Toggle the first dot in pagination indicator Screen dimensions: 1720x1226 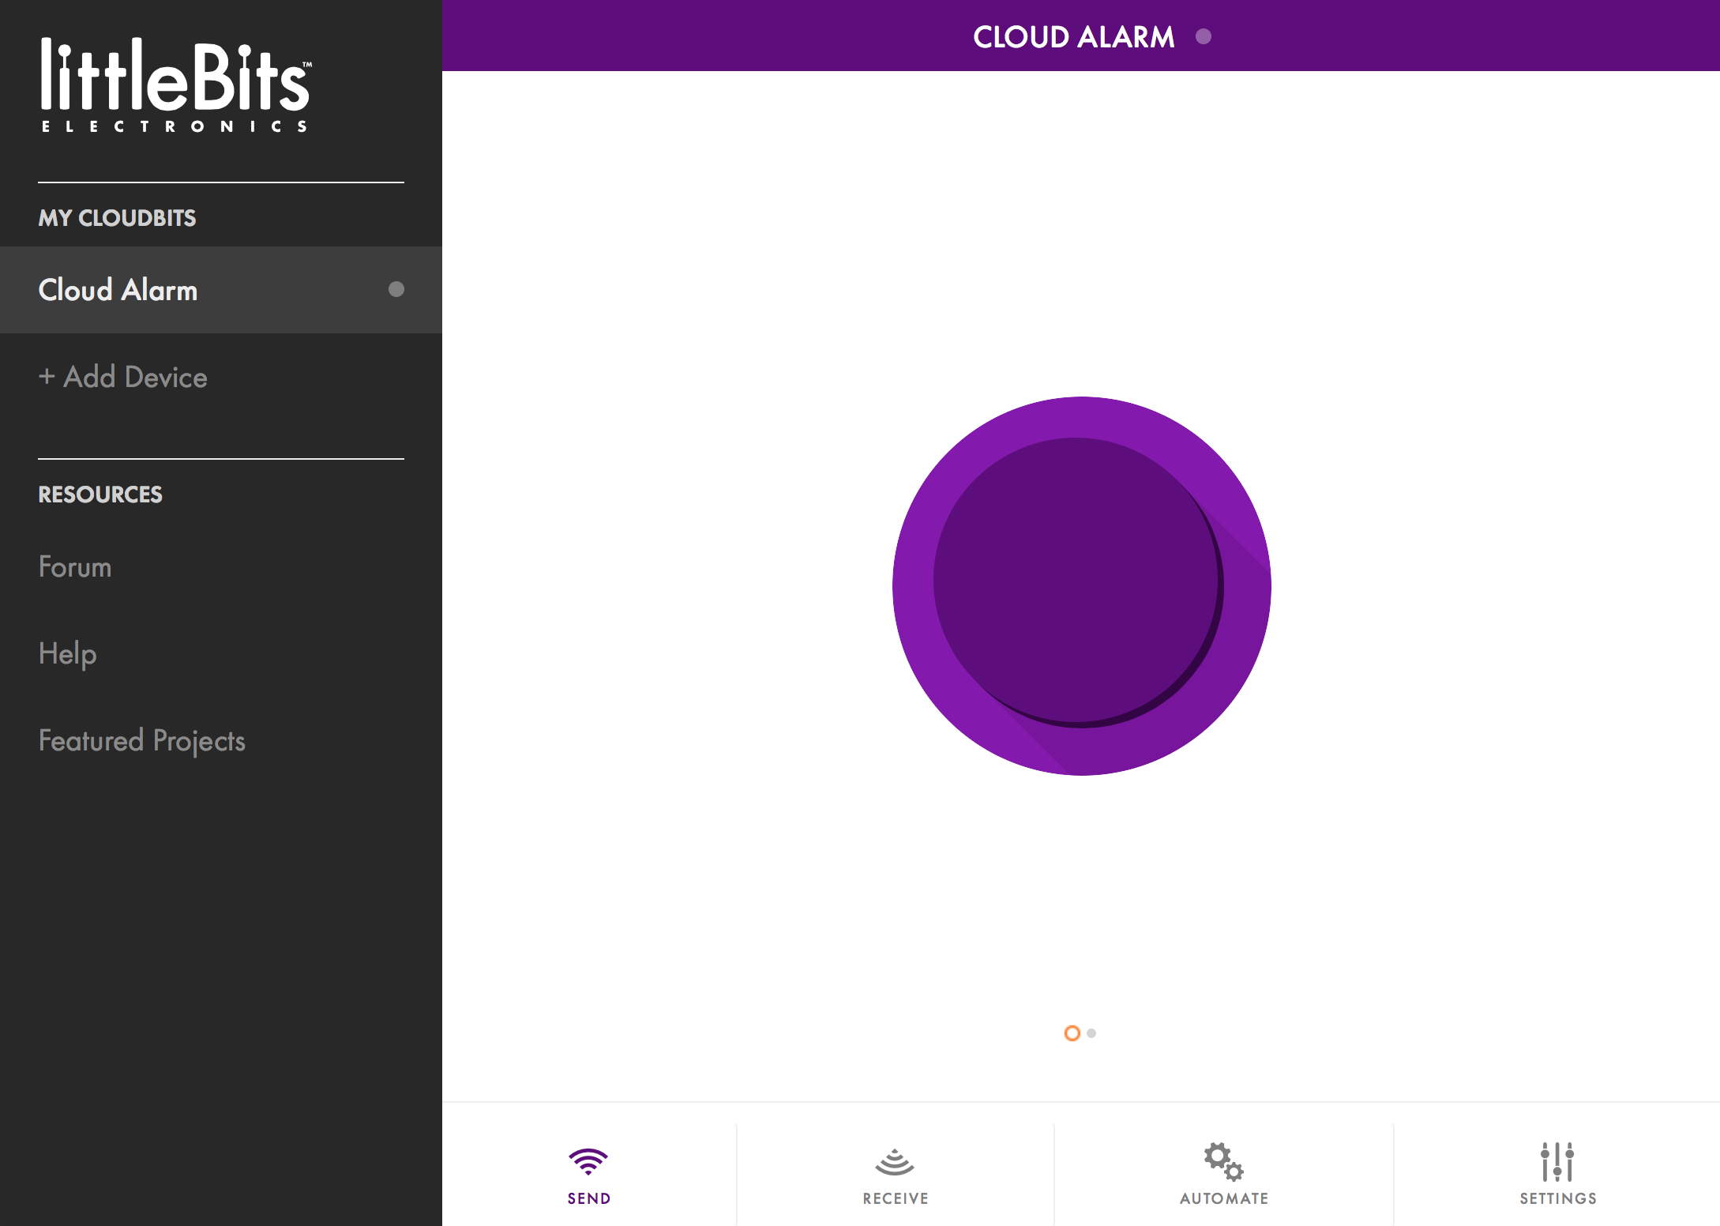[1072, 1032]
